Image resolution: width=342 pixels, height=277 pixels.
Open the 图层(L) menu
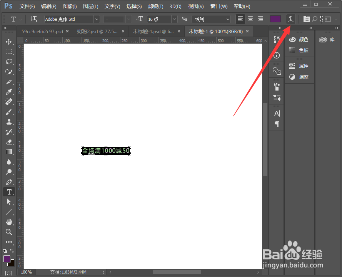point(90,6)
